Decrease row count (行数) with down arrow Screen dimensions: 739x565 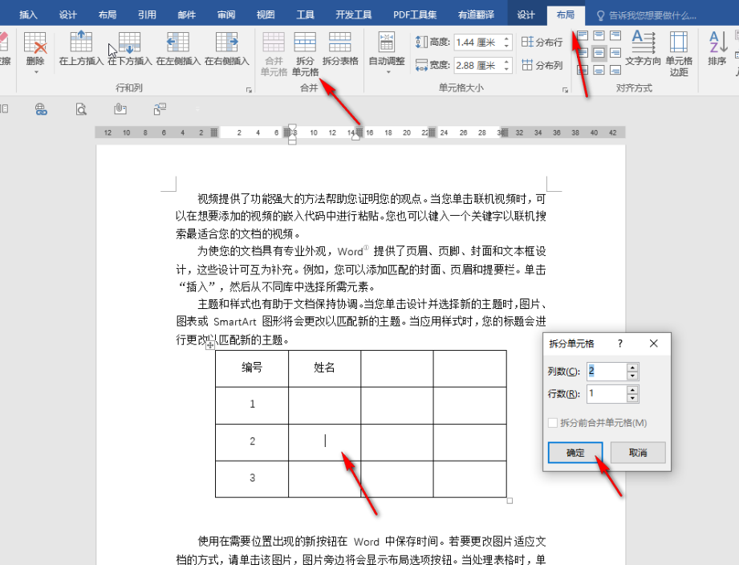point(633,398)
